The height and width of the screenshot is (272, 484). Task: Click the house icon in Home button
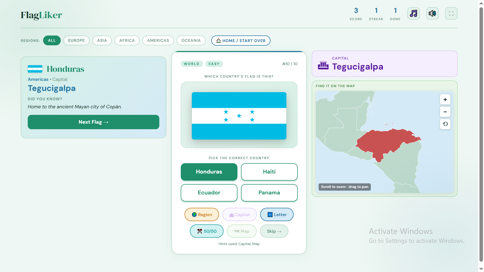pos(219,41)
